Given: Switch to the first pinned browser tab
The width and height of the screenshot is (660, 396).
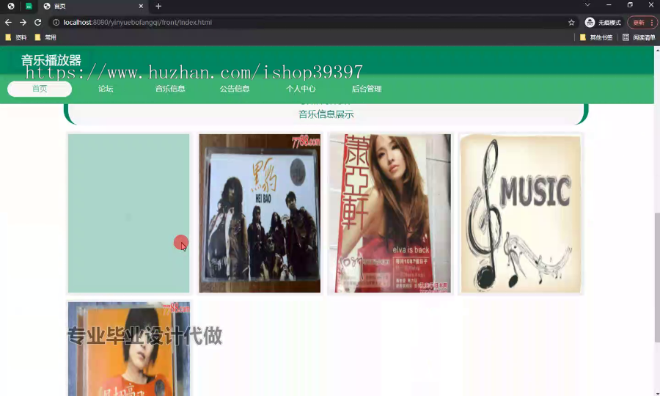Looking at the screenshot, I should [11, 6].
